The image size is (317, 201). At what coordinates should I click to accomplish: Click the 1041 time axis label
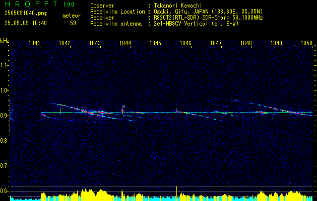pos(34,43)
